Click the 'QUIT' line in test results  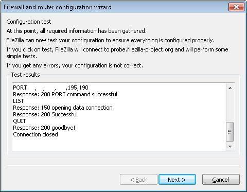click(20, 121)
